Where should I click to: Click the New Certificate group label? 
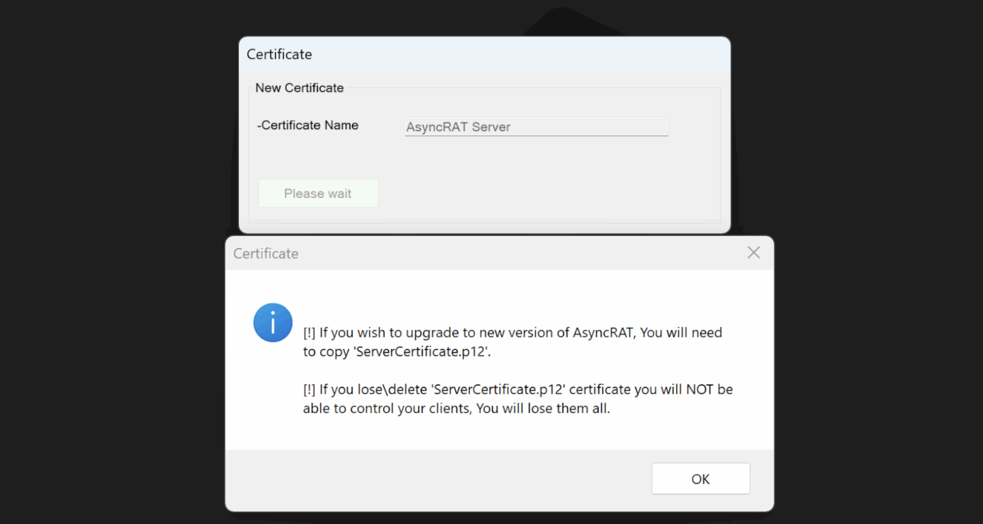[x=300, y=88]
